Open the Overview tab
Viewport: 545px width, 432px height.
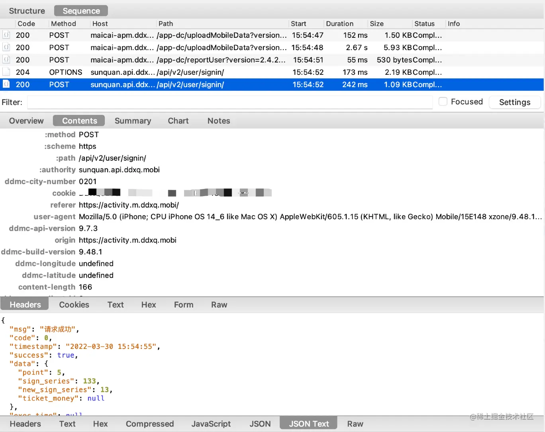point(26,121)
